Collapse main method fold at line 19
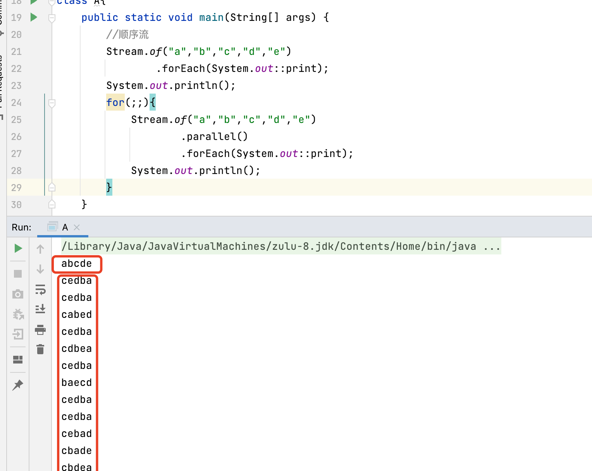The width and height of the screenshot is (592, 471). [x=52, y=18]
